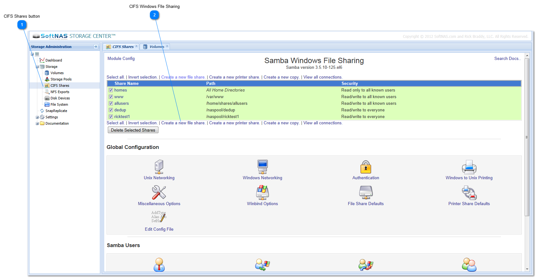Screen dimensions: 536x278
Task: Uncheck the homes share checkbox
Action: pos(111,90)
